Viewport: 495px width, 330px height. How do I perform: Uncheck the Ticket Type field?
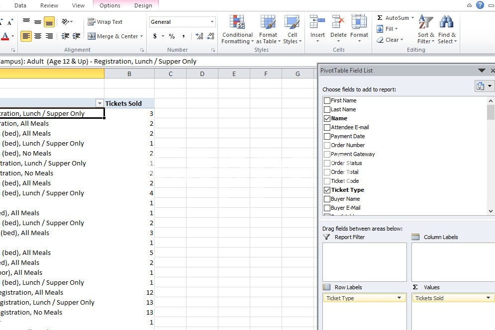[x=327, y=190]
